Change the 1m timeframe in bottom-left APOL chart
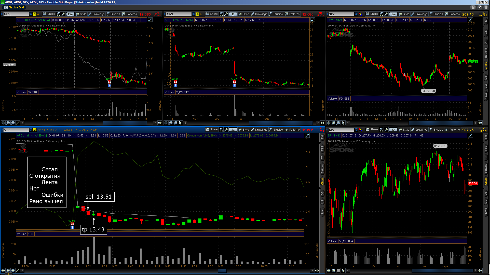The height and width of the screenshot is (275, 490). click(233, 130)
